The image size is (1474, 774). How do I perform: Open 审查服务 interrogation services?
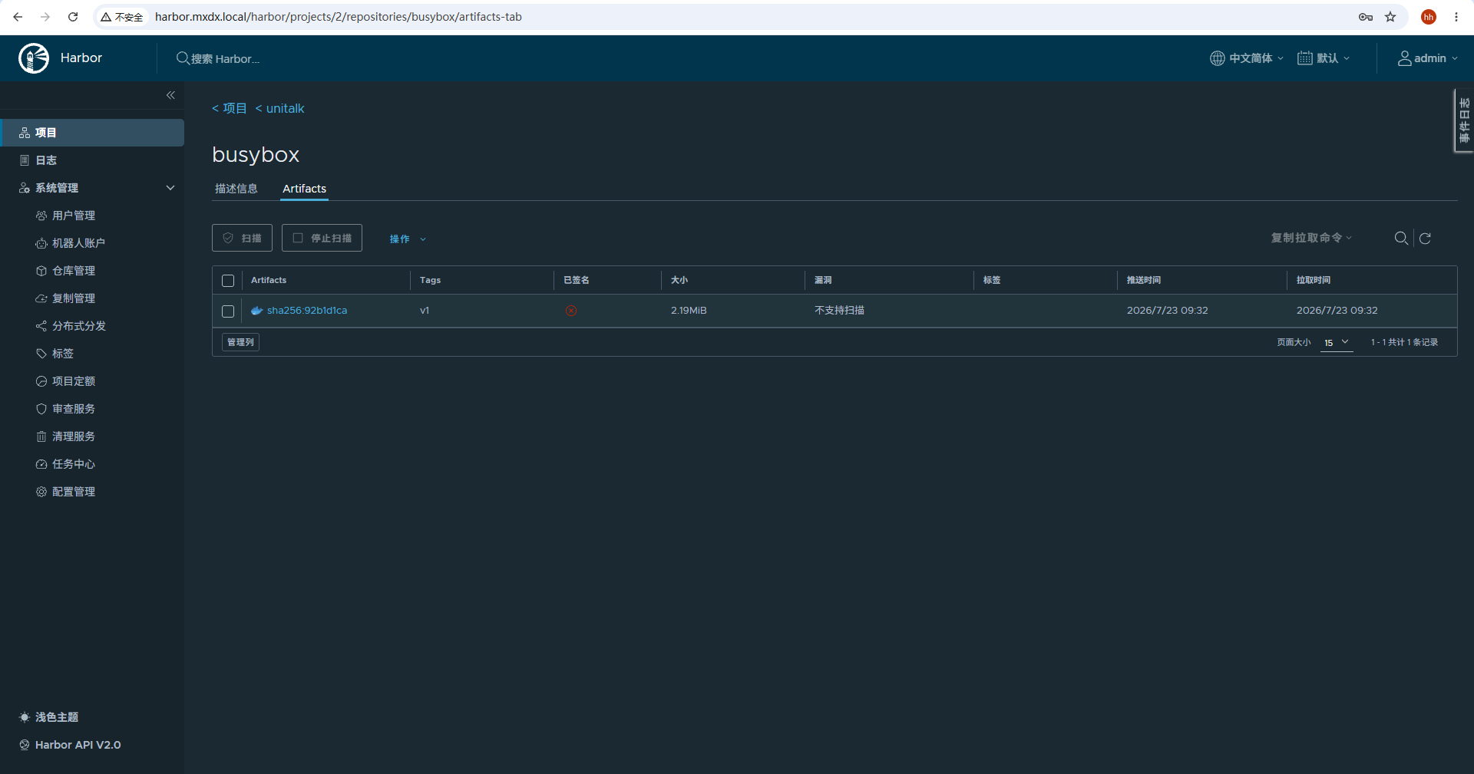[74, 409]
